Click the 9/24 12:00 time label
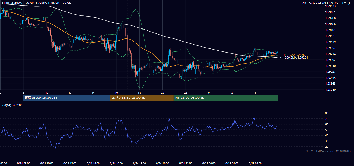Image resolution: width=354 pixels, height=166 pixels. point(70,163)
